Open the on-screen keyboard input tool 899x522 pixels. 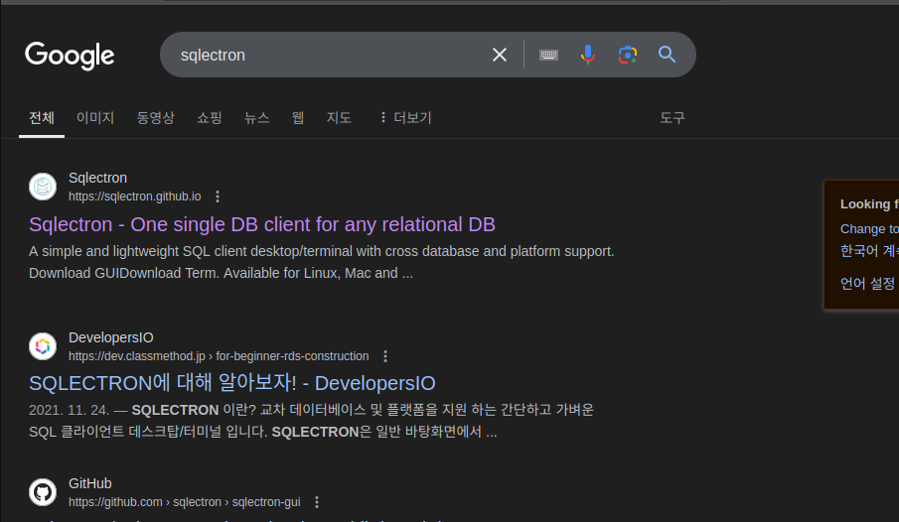(548, 55)
